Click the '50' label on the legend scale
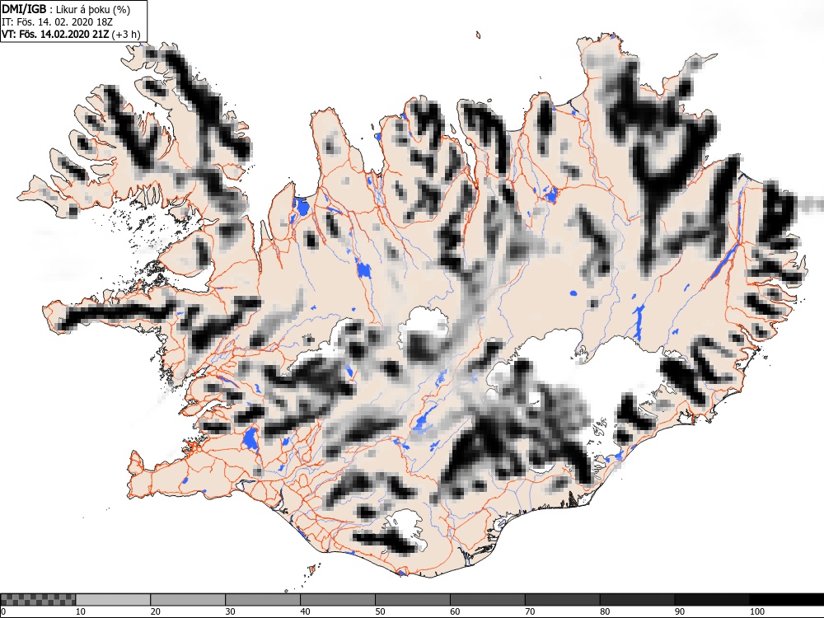The height and width of the screenshot is (618, 824). coord(380,611)
